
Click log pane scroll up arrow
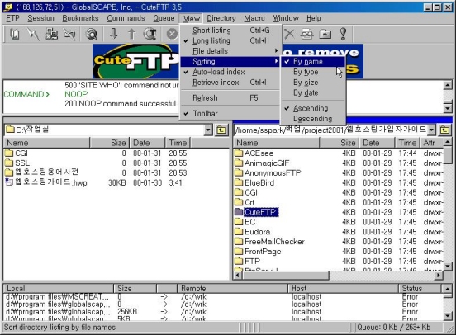(x=448, y=85)
